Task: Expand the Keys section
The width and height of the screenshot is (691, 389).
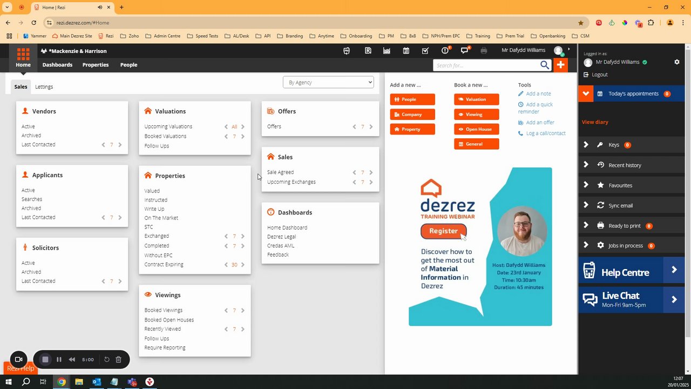Action: (x=586, y=145)
